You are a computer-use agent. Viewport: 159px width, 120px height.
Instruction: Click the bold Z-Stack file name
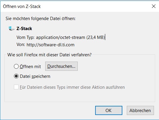24,29
